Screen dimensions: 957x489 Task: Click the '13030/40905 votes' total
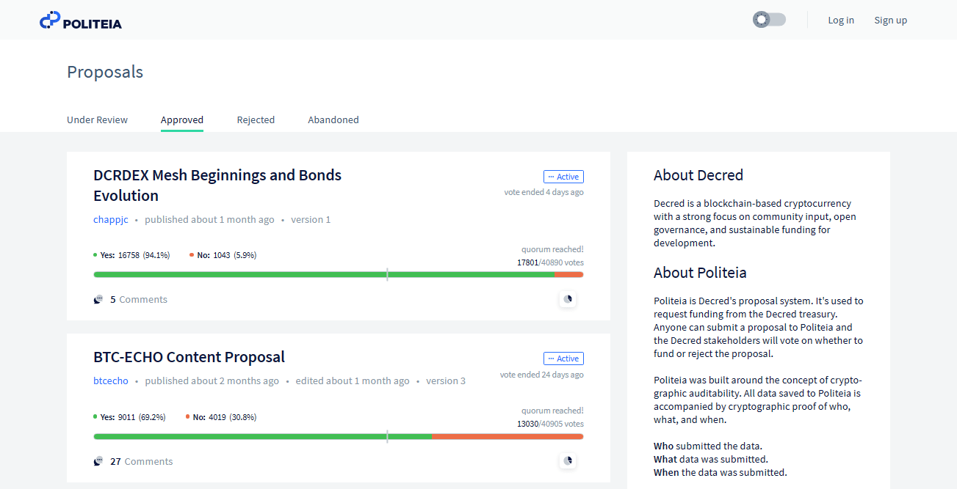551,424
